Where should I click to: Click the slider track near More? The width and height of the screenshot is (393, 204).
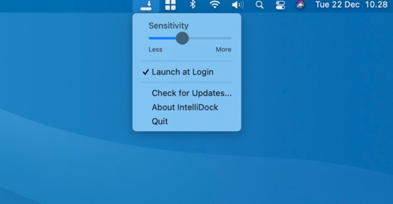[x=224, y=38]
